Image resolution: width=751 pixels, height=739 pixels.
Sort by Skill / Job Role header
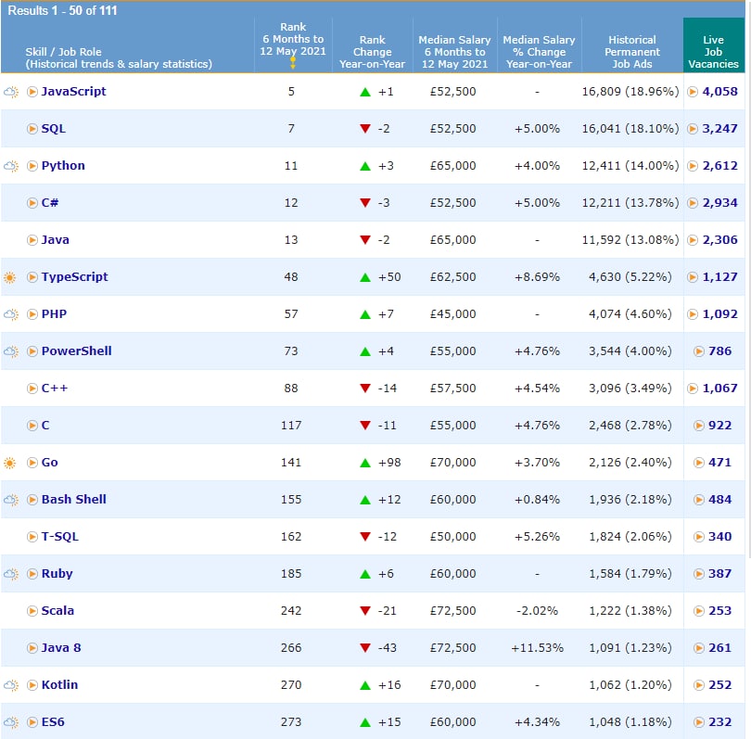point(119,57)
